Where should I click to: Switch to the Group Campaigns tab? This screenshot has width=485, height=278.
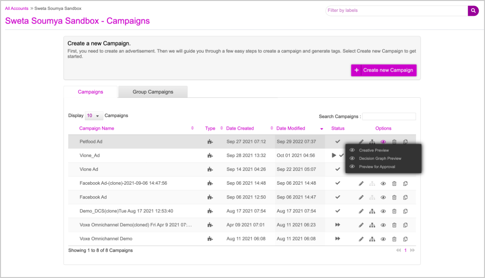coord(153,92)
